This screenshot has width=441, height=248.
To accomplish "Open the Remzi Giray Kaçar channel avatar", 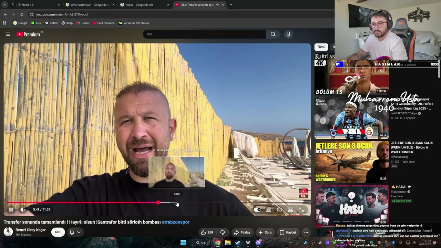I will (x=8, y=232).
